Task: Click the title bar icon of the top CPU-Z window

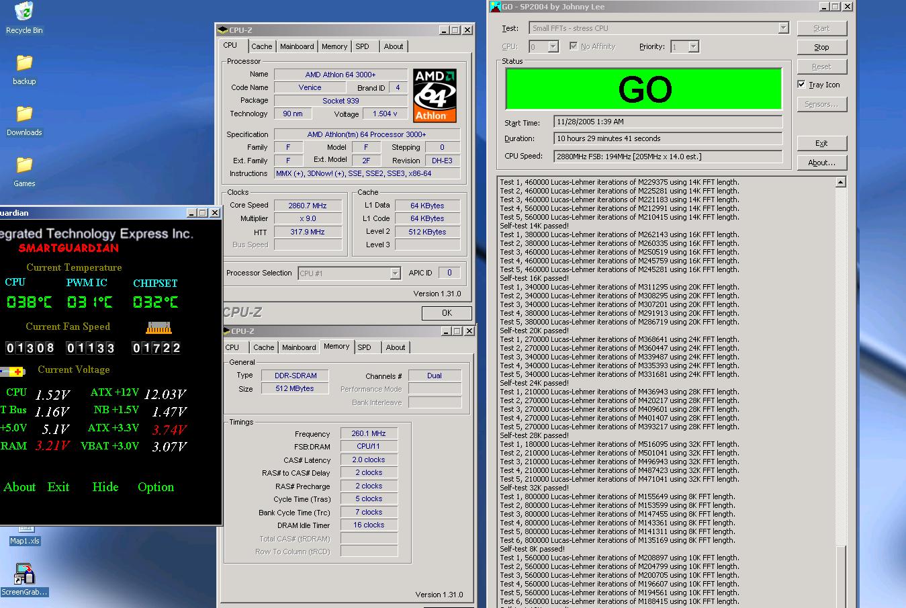Action: 224,30
